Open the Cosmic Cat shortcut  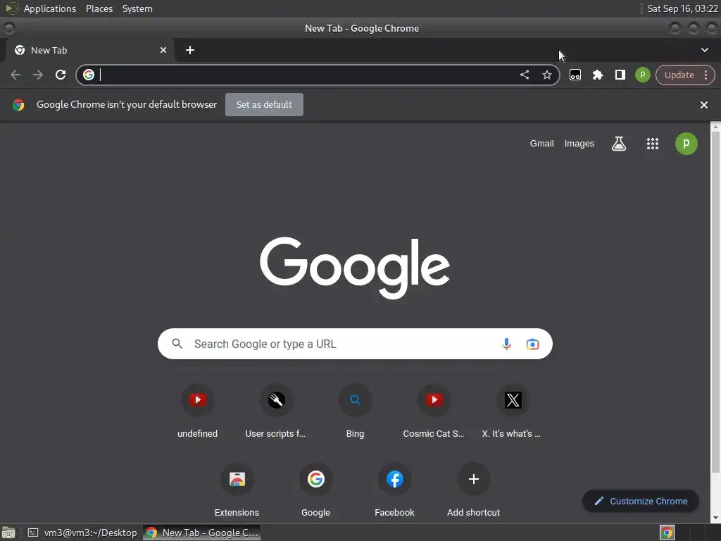point(434,411)
